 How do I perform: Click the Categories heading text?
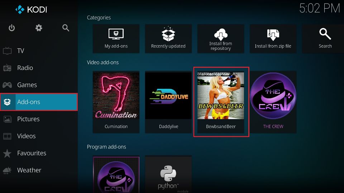pyautogui.click(x=99, y=18)
